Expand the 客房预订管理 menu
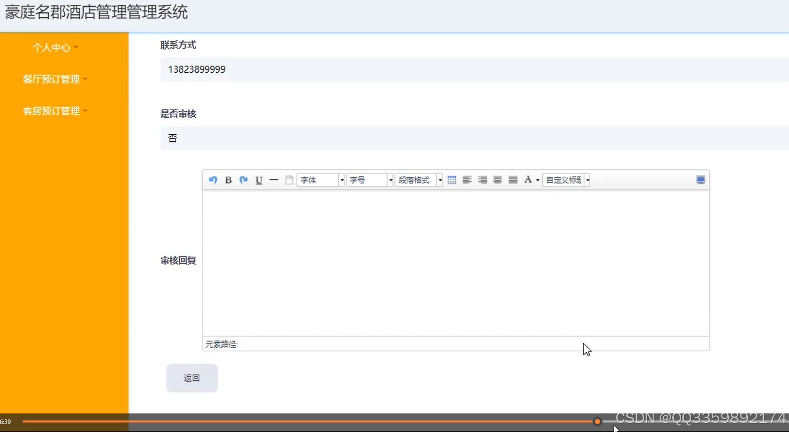Viewport: 789px width, 432px height. click(55, 111)
